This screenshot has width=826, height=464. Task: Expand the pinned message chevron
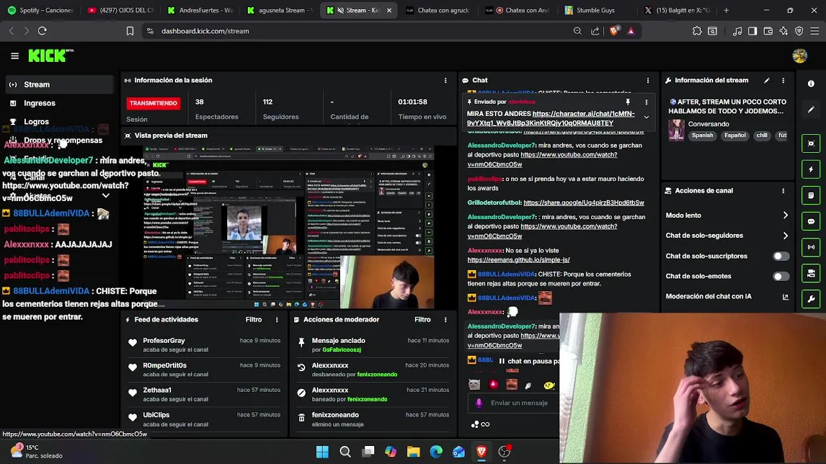pyautogui.click(x=646, y=117)
